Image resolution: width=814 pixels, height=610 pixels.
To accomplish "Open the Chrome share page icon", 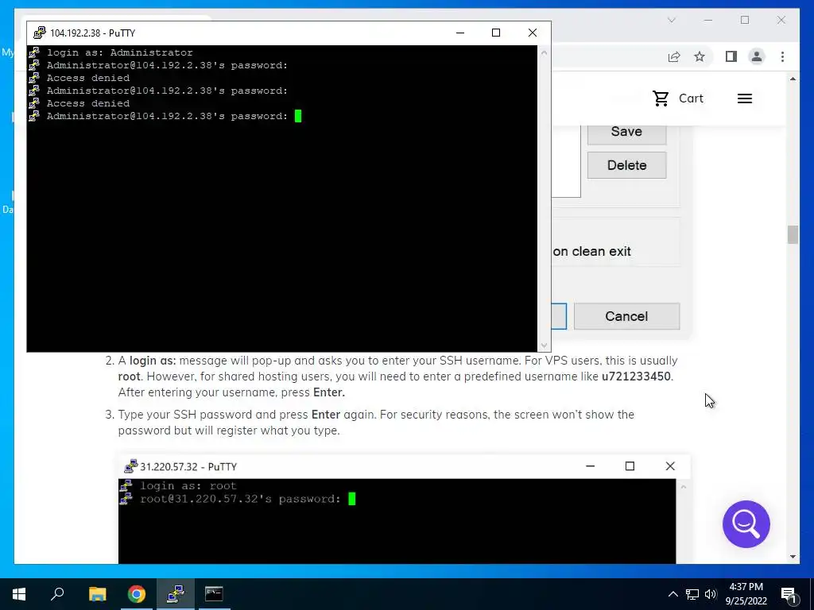I will (x=674, y=56).
